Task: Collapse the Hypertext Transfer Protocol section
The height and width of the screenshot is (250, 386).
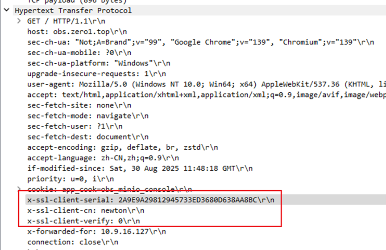Action: tap(7, 10)
